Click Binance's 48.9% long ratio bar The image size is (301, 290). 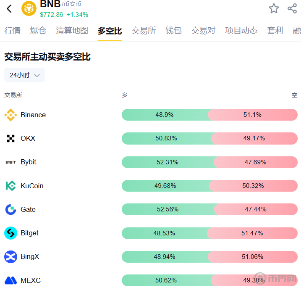165,115
